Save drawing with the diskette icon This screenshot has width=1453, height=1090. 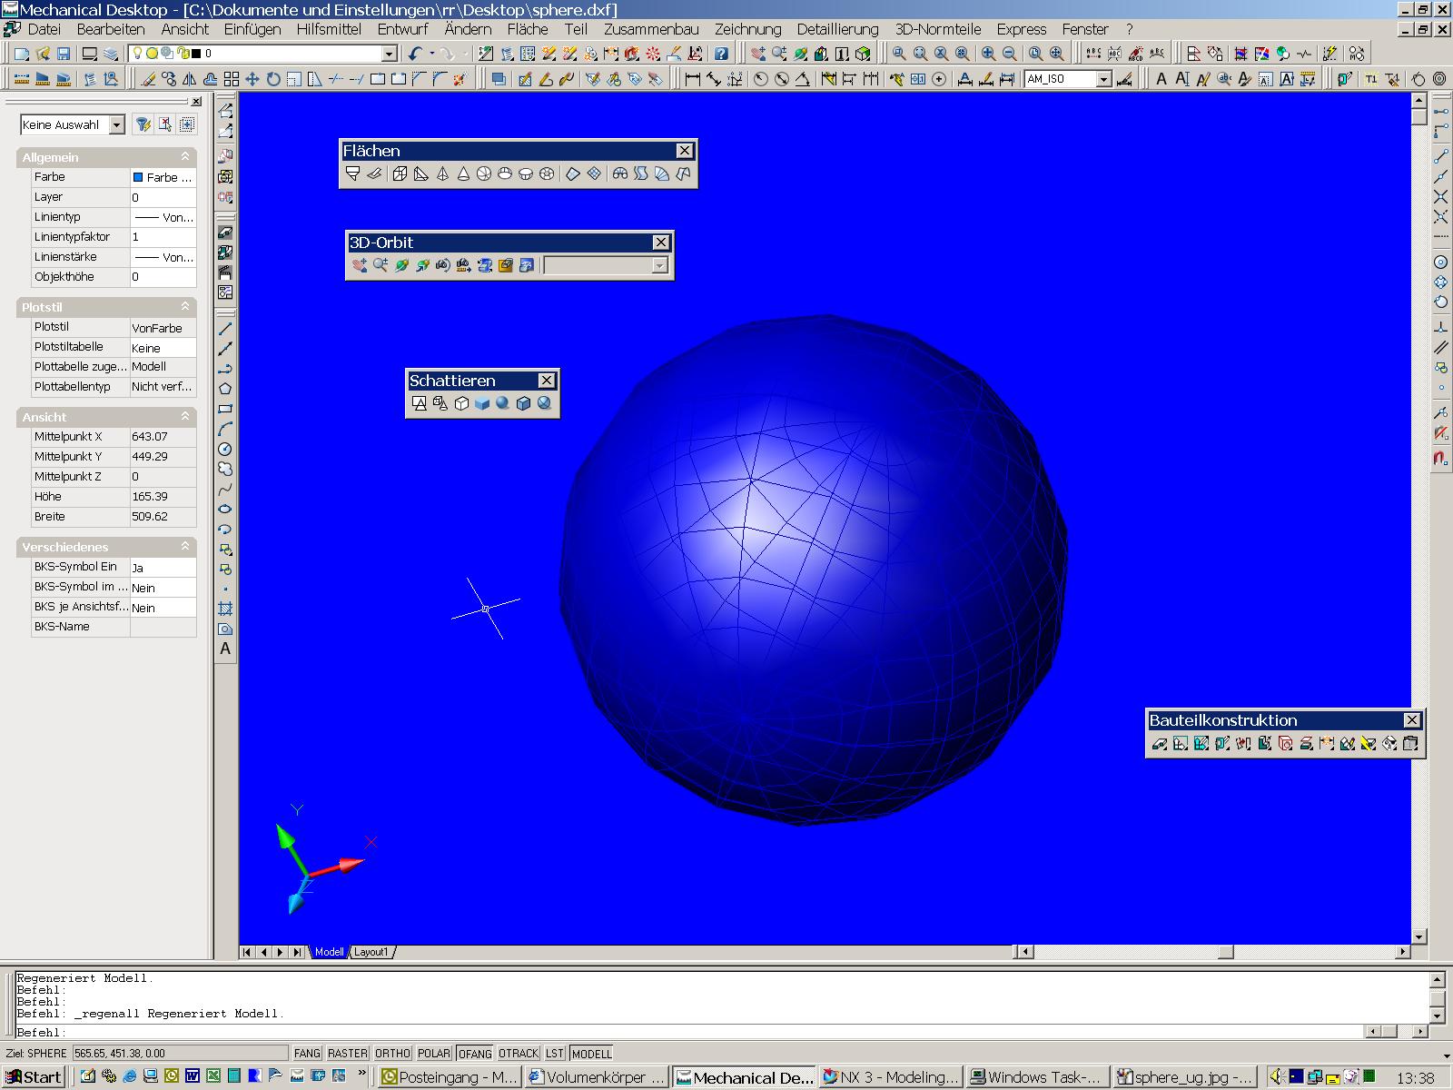click(64, 54)
